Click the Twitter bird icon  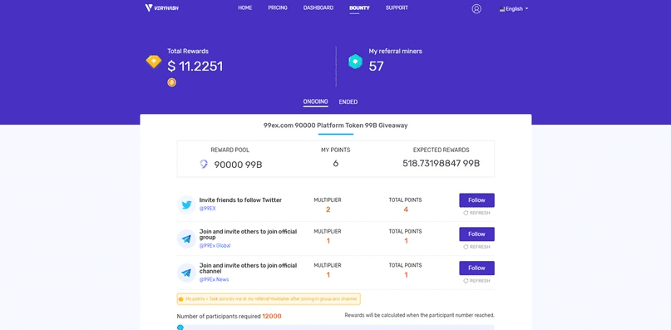186,204
